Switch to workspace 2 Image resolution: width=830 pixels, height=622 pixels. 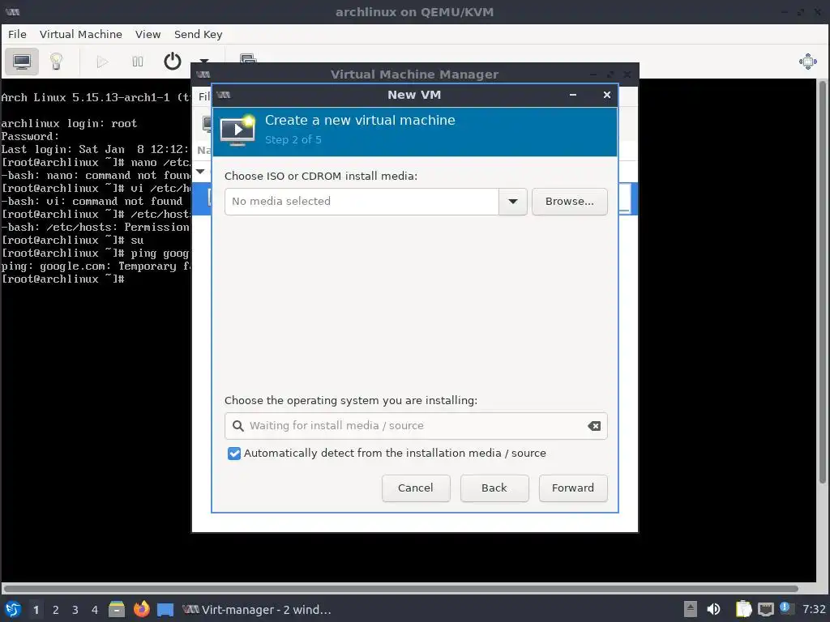tap(56, 610)
